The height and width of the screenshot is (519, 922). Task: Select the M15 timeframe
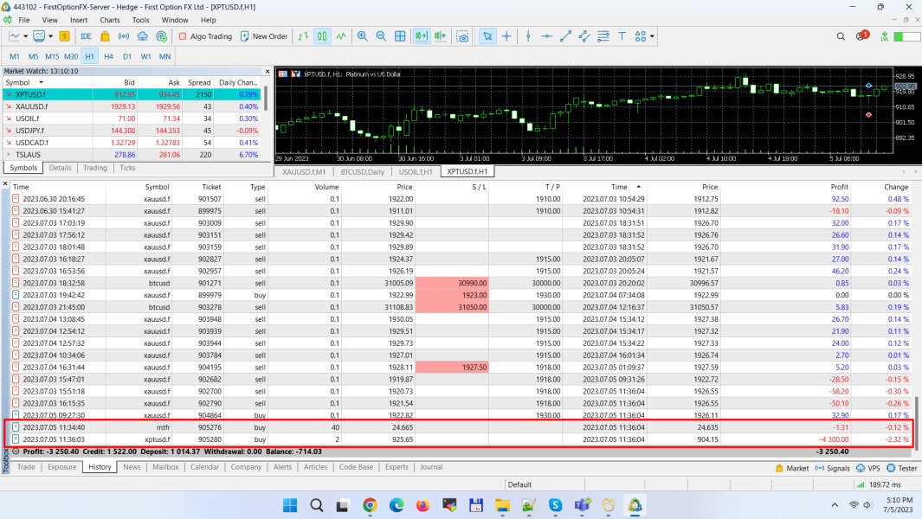coord(52,56)
